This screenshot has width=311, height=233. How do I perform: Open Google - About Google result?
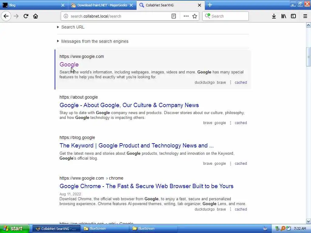point(129,105)
